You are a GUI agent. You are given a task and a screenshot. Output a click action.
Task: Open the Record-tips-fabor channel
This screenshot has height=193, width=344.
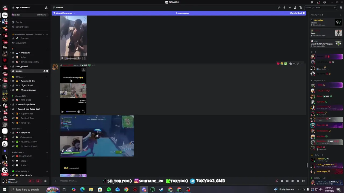pyautogui.click(x=30, y=105)
